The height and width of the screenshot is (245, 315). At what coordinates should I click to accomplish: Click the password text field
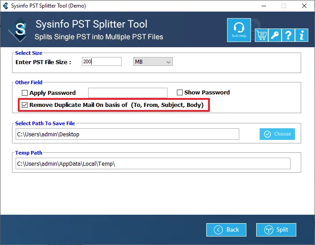[x=128, y=93]
